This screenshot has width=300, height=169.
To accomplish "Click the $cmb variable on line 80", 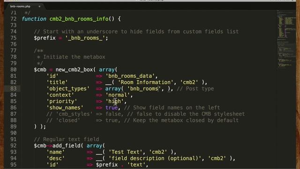I will [40, 69].
